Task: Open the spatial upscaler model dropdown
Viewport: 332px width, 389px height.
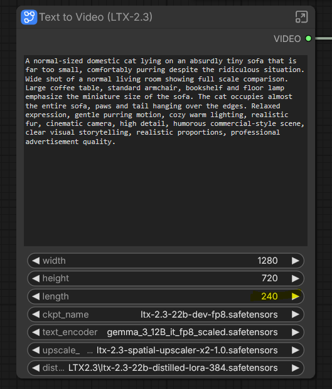Action: tap(166, 350)
